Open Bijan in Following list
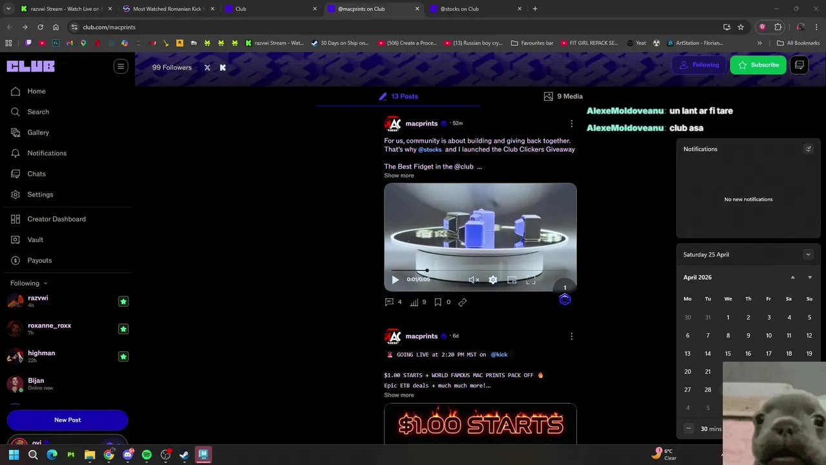This screenshot has width=826, height=465. [36, 380]
